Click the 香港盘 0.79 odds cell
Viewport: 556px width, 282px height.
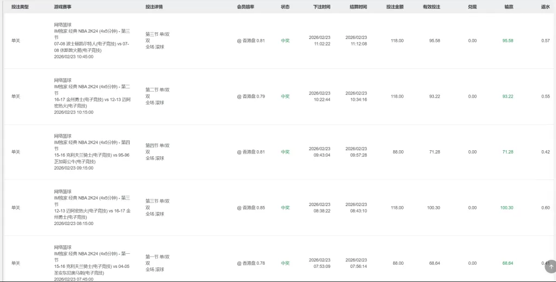[x=251, y=97]
